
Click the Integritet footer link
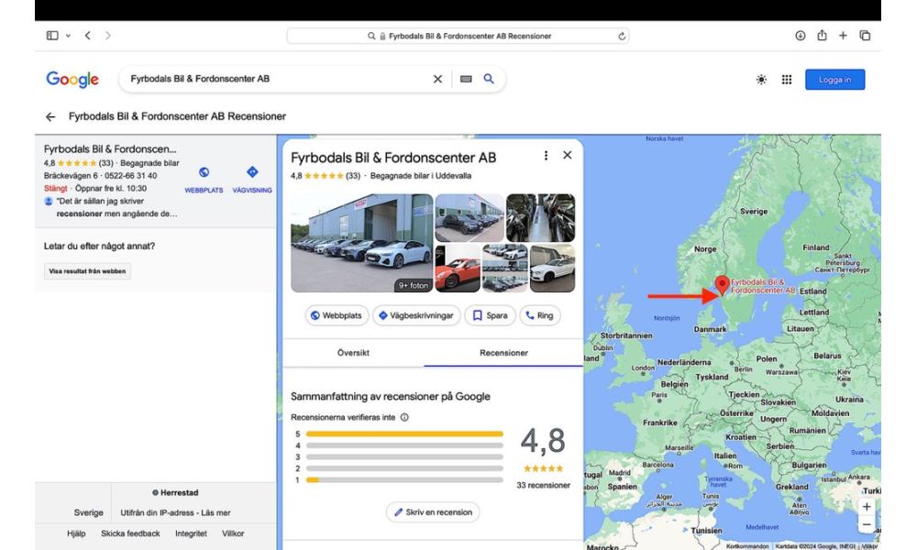click(191, 533)
